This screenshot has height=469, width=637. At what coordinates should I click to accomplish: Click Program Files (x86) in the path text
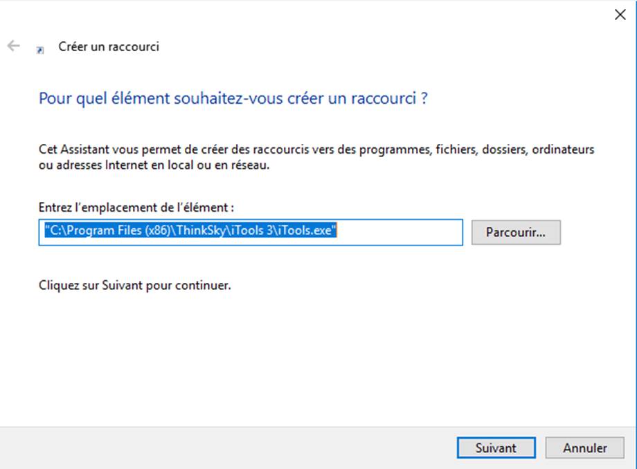click(x=118, y=230)
